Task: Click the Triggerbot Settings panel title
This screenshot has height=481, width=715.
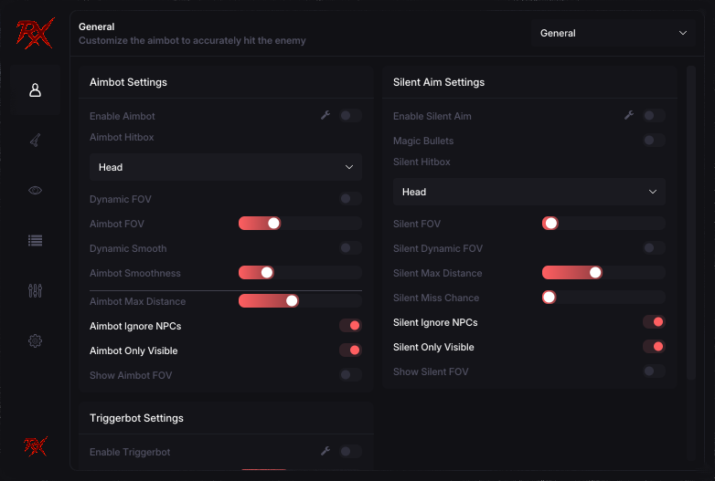Action: (136, 418)
